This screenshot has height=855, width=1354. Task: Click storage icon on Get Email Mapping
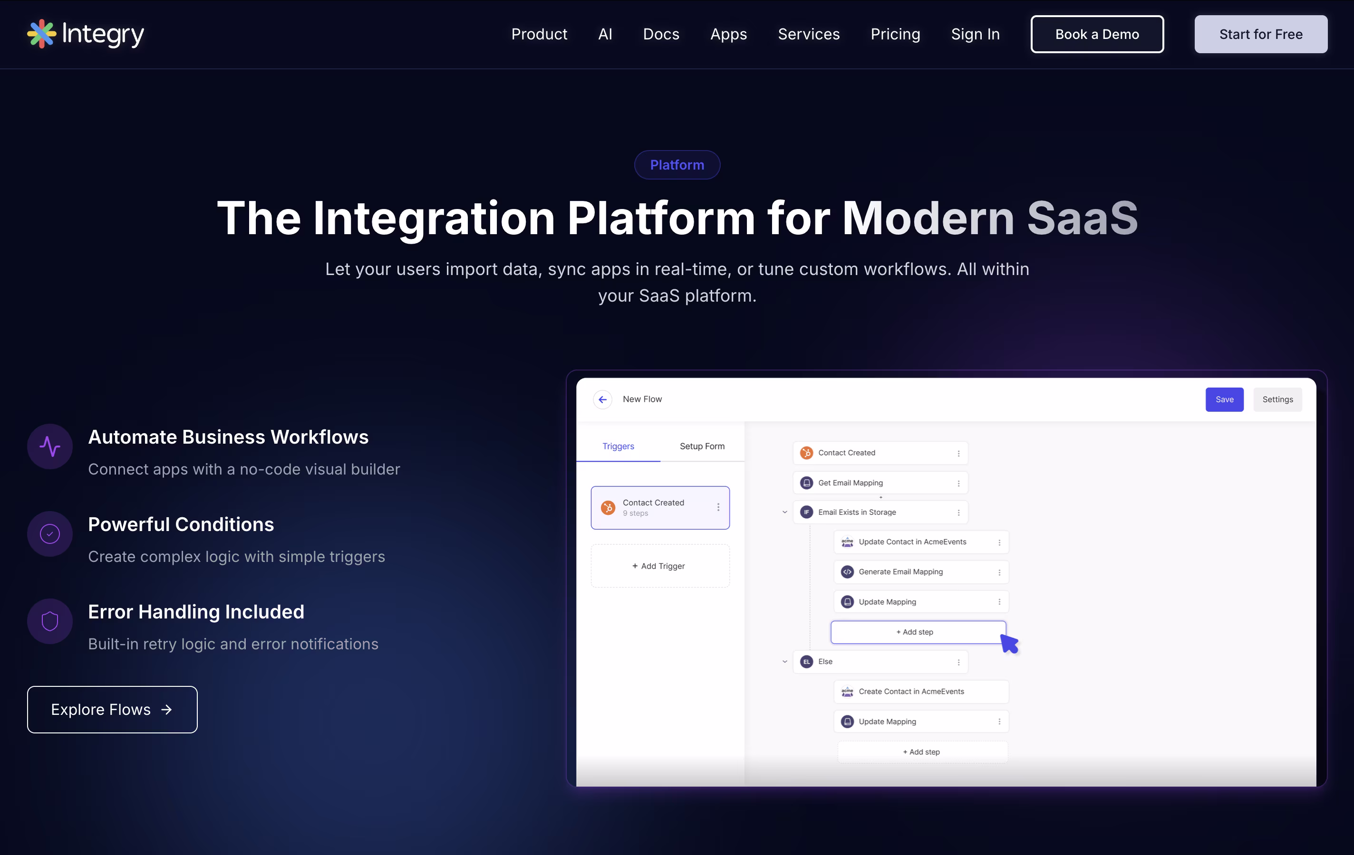806,483
